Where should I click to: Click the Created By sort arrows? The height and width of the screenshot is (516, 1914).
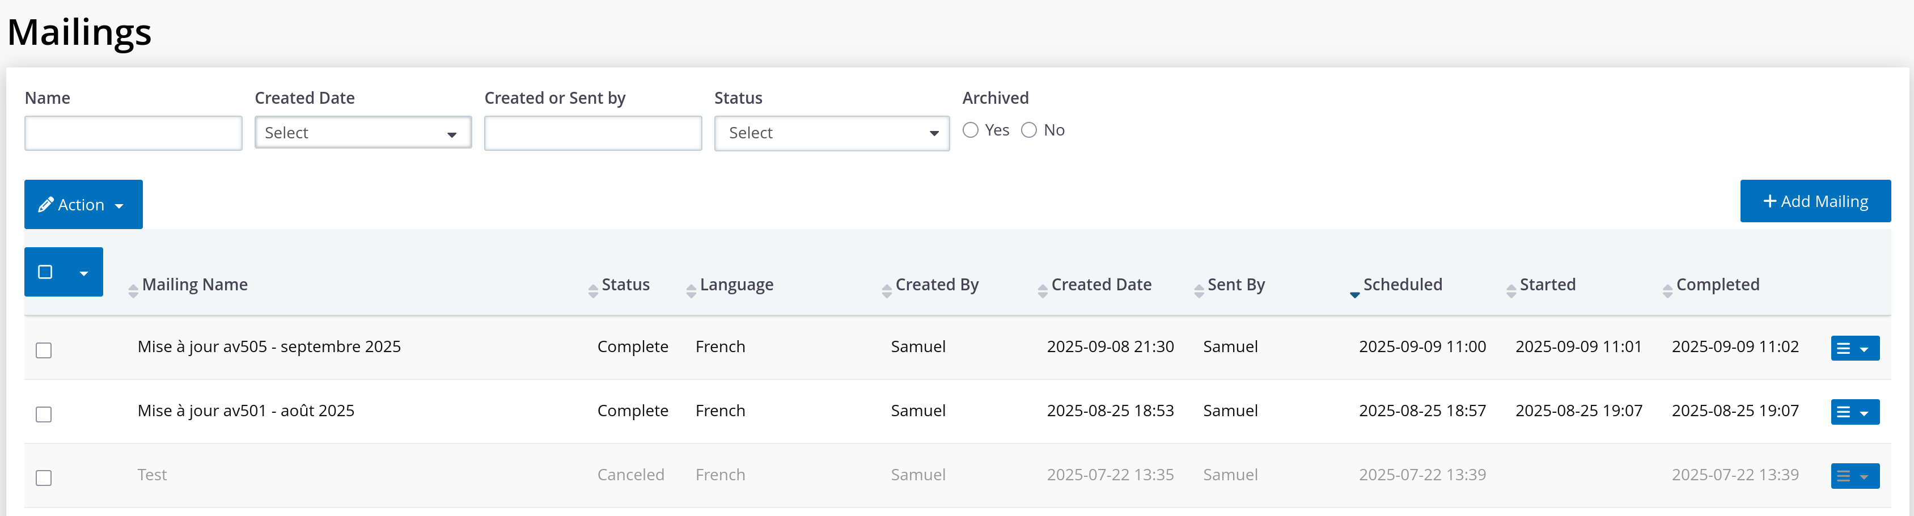pyautogui.click(x=886, y=291)
